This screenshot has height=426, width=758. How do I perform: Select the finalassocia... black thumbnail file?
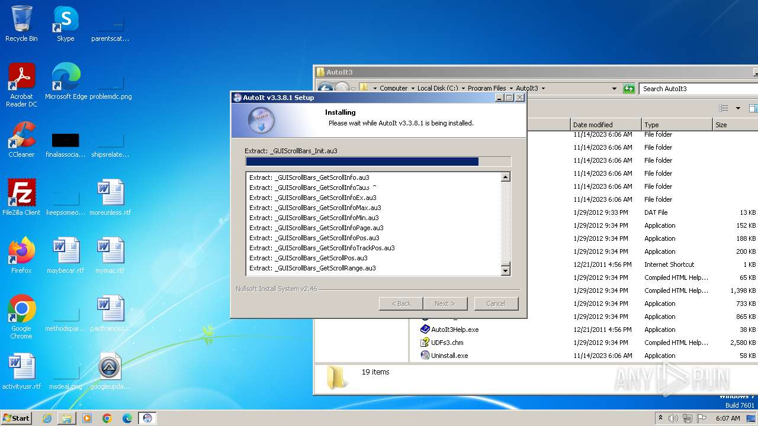65,146
